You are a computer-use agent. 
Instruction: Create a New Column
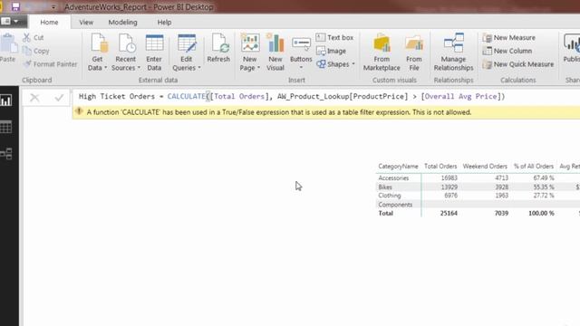(x=507, y=51)
